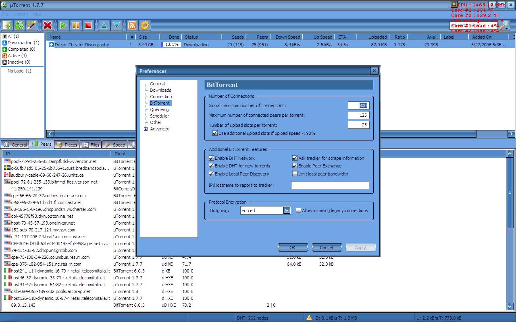Click the DHT: 262 nodes status text
516x322 pixels.
252,318
